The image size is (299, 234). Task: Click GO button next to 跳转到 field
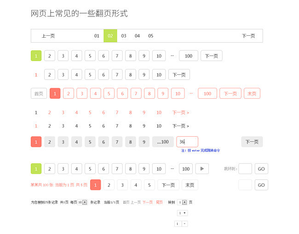[x=261, y=169]
